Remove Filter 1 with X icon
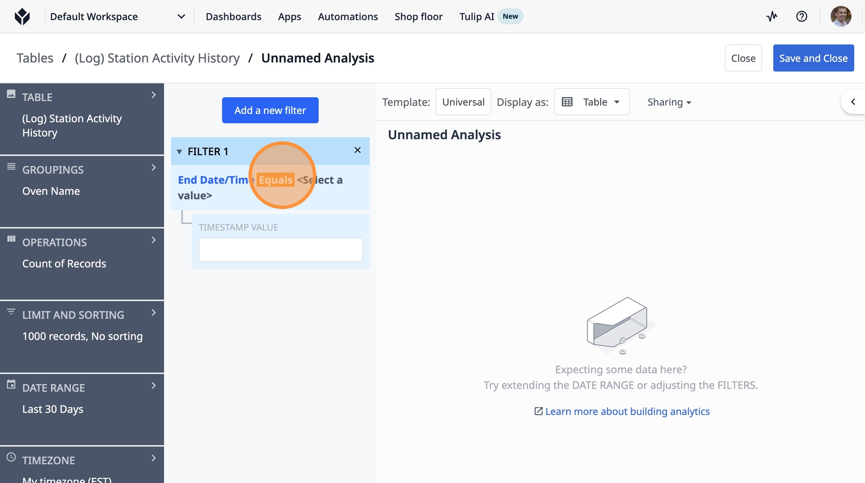Viewport: 865px width, 483px height. coord(357,150)
